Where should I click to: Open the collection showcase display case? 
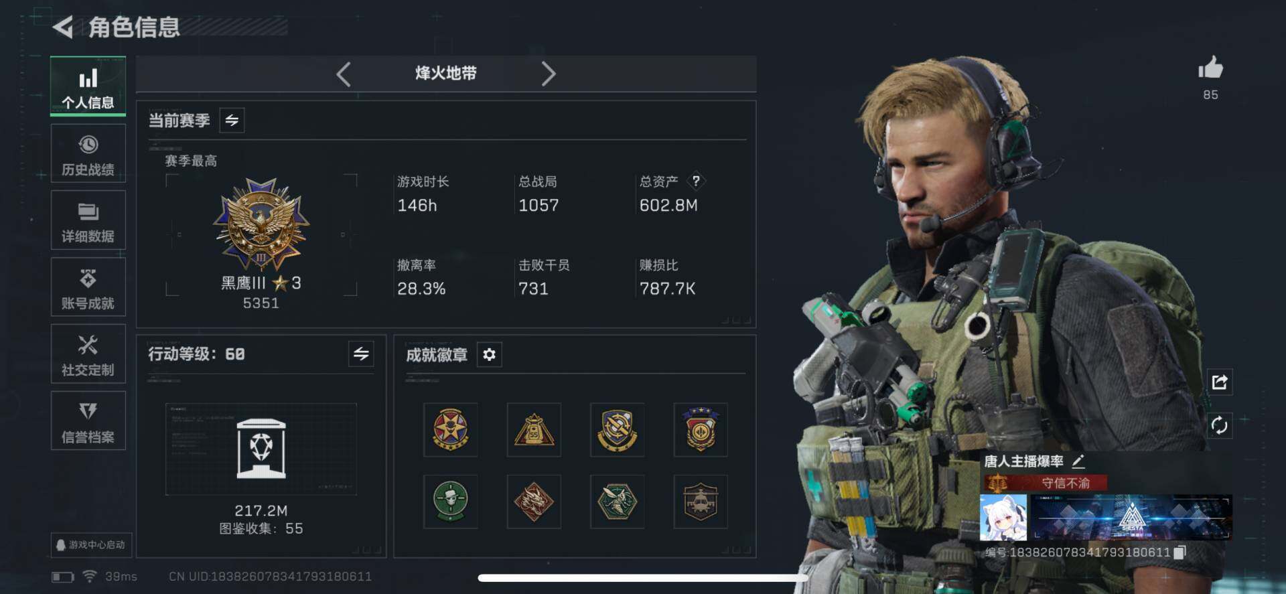pyautogui.click(x=261, y=449)
